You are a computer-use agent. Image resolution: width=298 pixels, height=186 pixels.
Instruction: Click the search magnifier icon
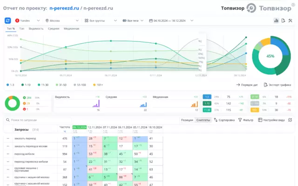coord(8,120)
